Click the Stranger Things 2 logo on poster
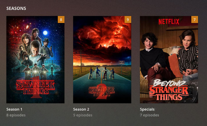 102,92
